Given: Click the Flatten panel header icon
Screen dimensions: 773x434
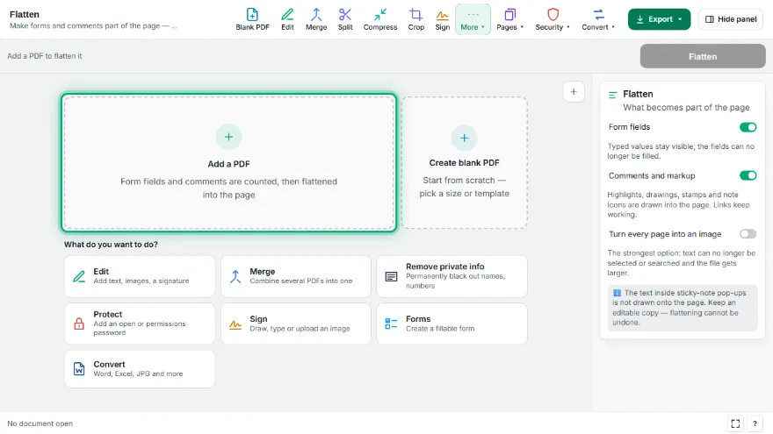Looking at the screenshot, I should [x=613, y=95].
